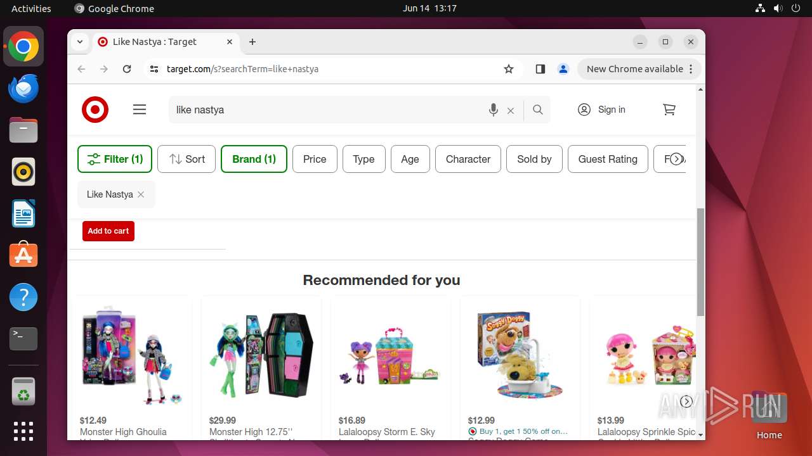Open Monster High 12.75'' locker set thumbnail
Viewport: 812px width, 456px height.
261,355
